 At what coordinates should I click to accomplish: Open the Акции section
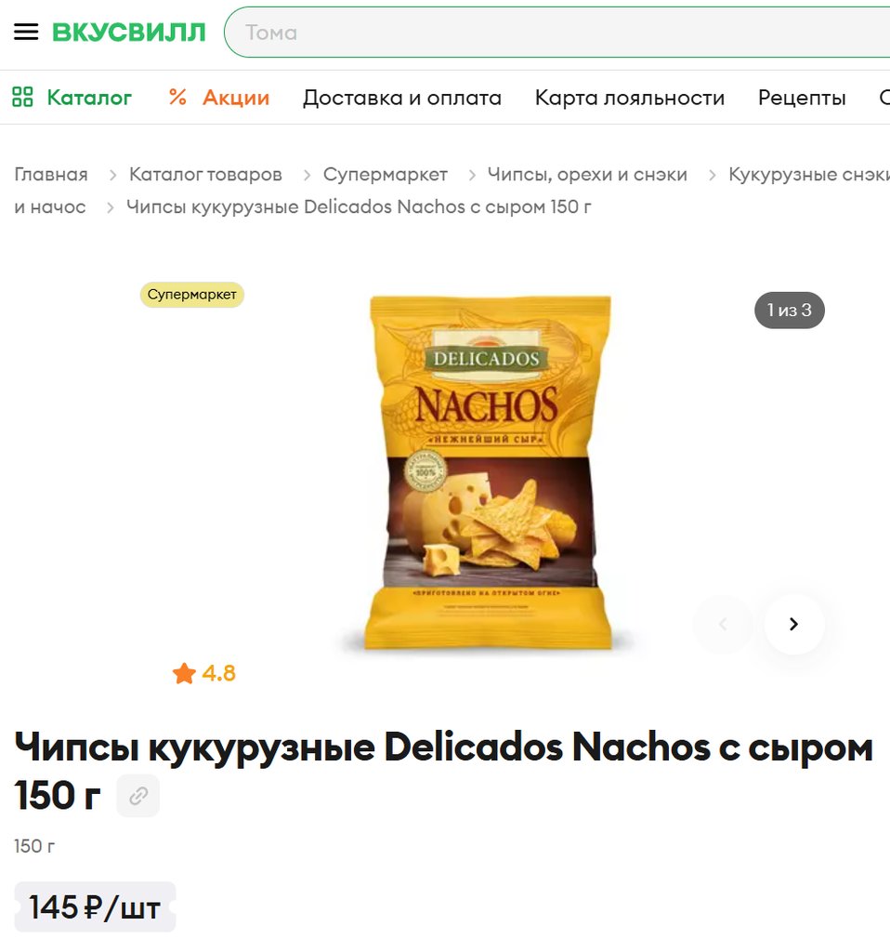click(236, 97)
